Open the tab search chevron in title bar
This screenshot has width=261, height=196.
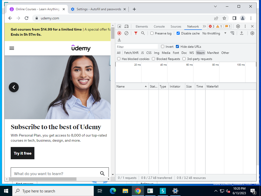pos(215,6)
